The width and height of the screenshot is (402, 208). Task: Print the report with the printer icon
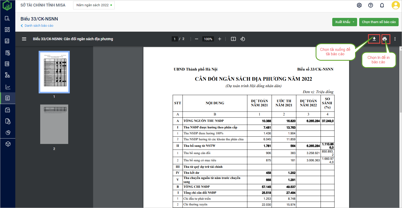pyautogui.click(x=385, y=39)
